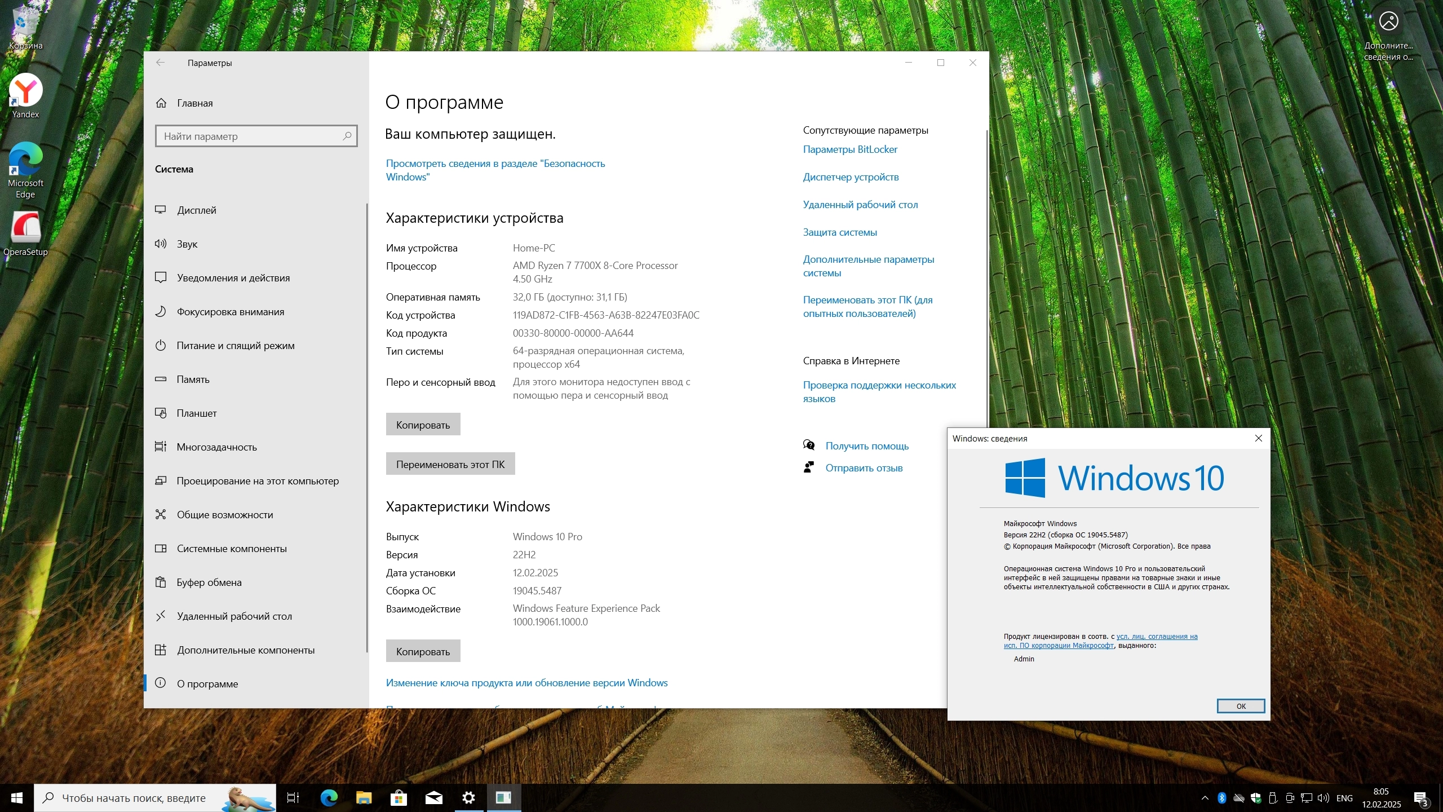This screenshot has width=1443, height=812.
Task: Select Планшет section in sidebar
Action: (196, 413)
